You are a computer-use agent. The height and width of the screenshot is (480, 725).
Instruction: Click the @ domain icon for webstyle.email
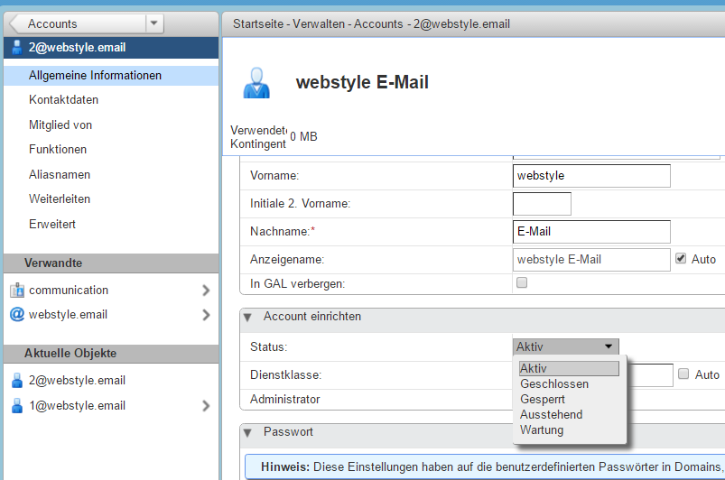click(x=16, y=315)
